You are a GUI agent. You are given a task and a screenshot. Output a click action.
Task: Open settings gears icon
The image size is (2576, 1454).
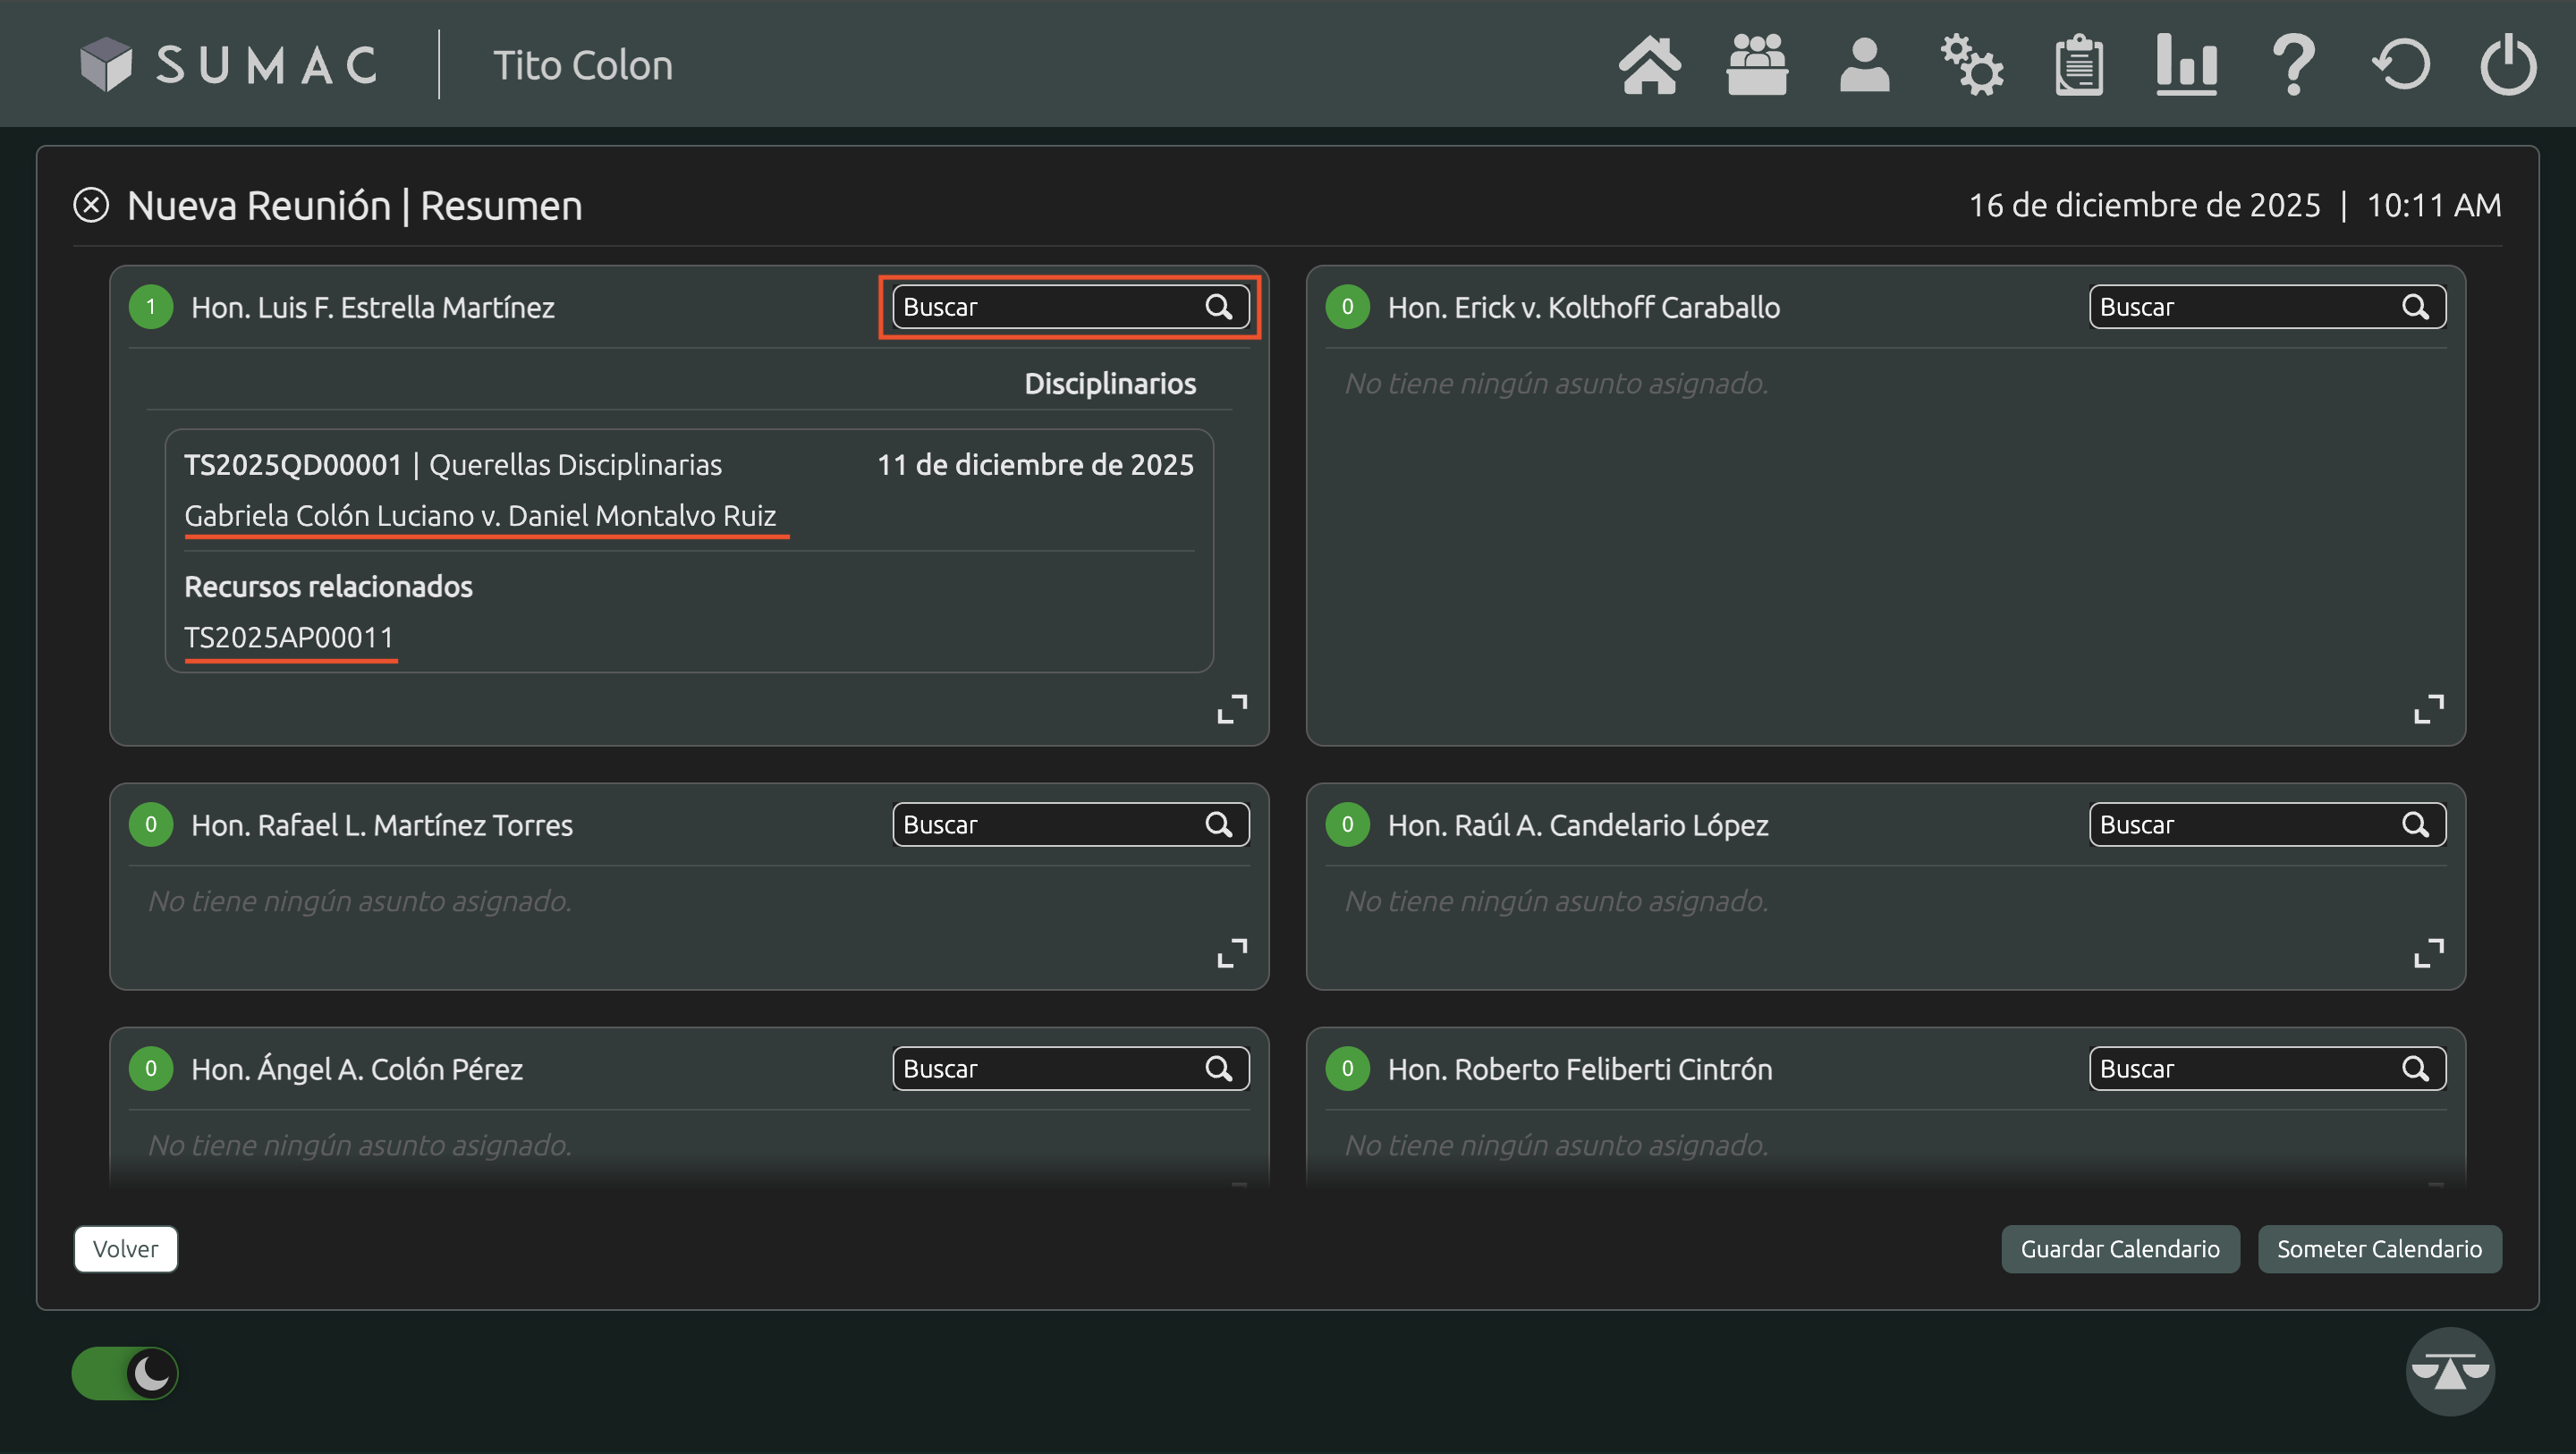(1972, 65)
